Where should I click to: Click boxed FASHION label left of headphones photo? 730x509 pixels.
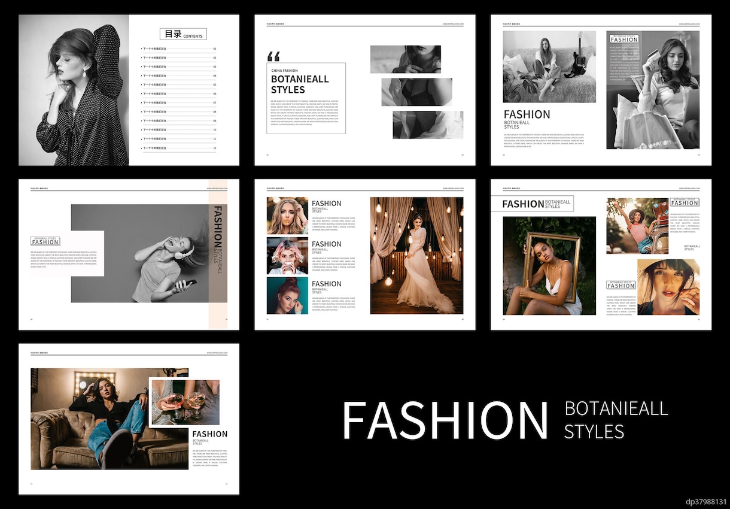tap(45, 241)
